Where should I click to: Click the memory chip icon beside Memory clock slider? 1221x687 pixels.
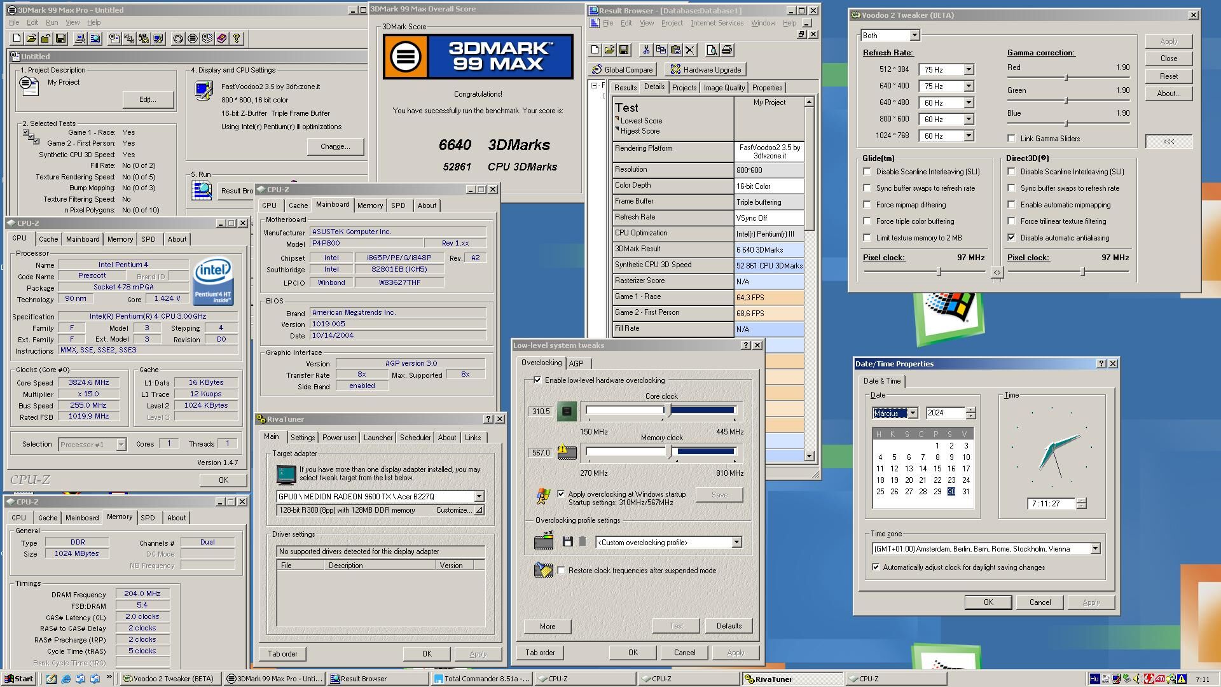pyautogui.click(x=567, y=452)
